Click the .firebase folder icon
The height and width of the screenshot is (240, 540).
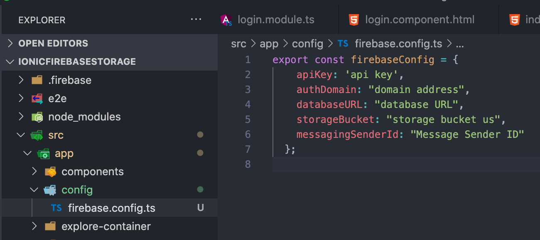(x=37, y=80)
